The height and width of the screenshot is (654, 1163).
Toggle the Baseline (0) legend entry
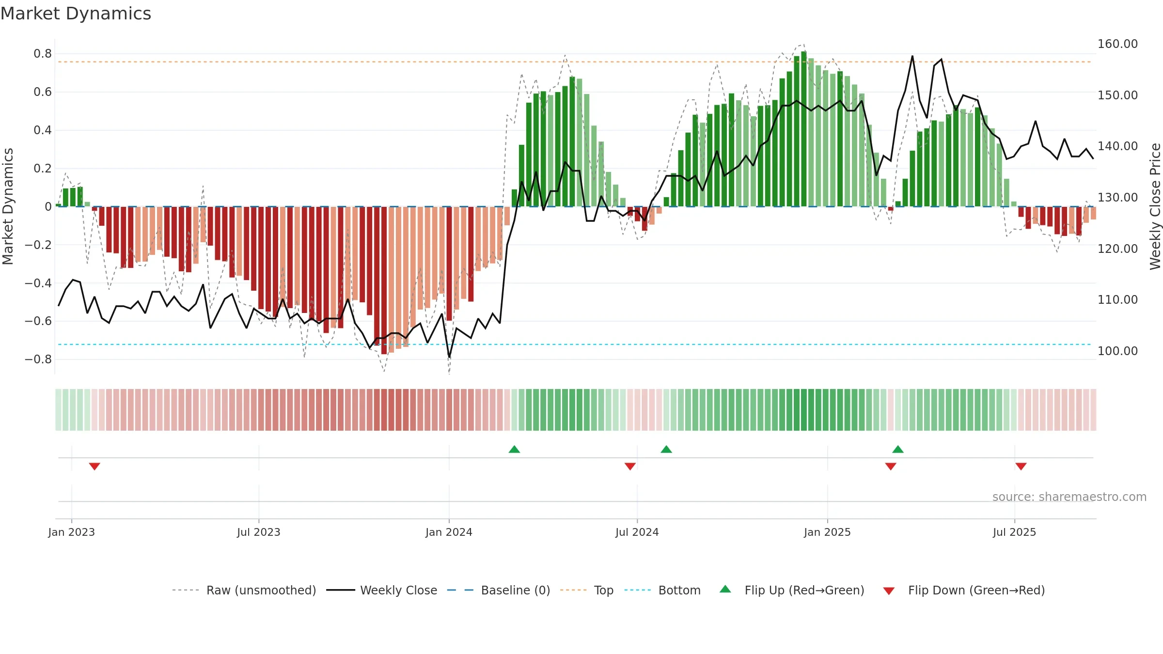tap(499, 590)
